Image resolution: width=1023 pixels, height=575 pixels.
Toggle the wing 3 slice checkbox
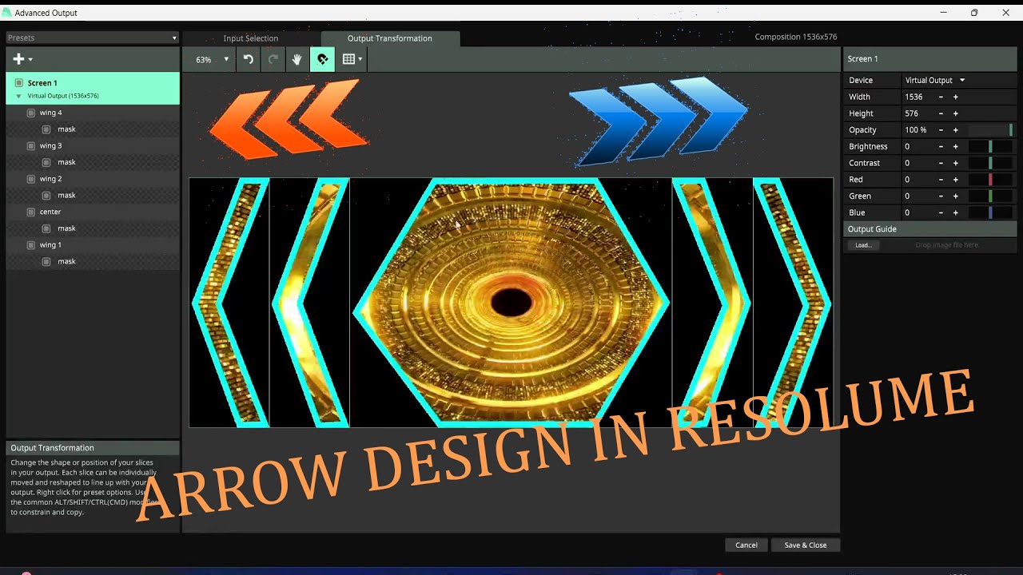point(31,146)
